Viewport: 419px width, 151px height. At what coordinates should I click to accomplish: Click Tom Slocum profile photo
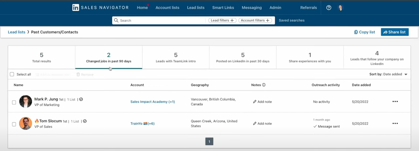click(26, 123)
